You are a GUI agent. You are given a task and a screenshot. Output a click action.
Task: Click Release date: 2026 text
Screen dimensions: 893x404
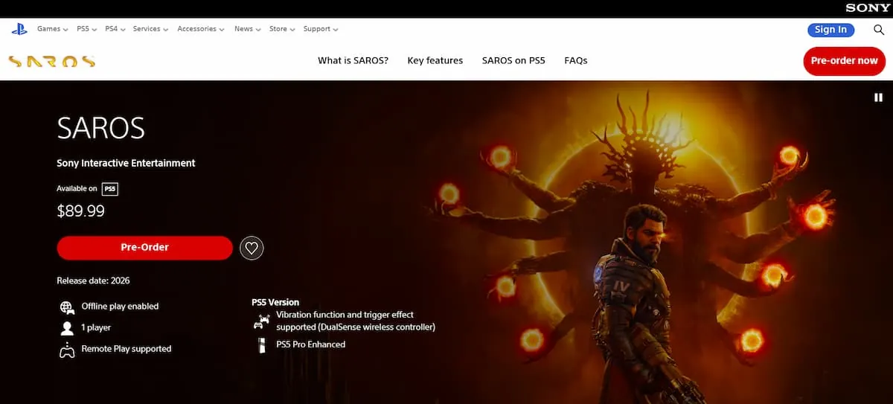pos(93,281)
